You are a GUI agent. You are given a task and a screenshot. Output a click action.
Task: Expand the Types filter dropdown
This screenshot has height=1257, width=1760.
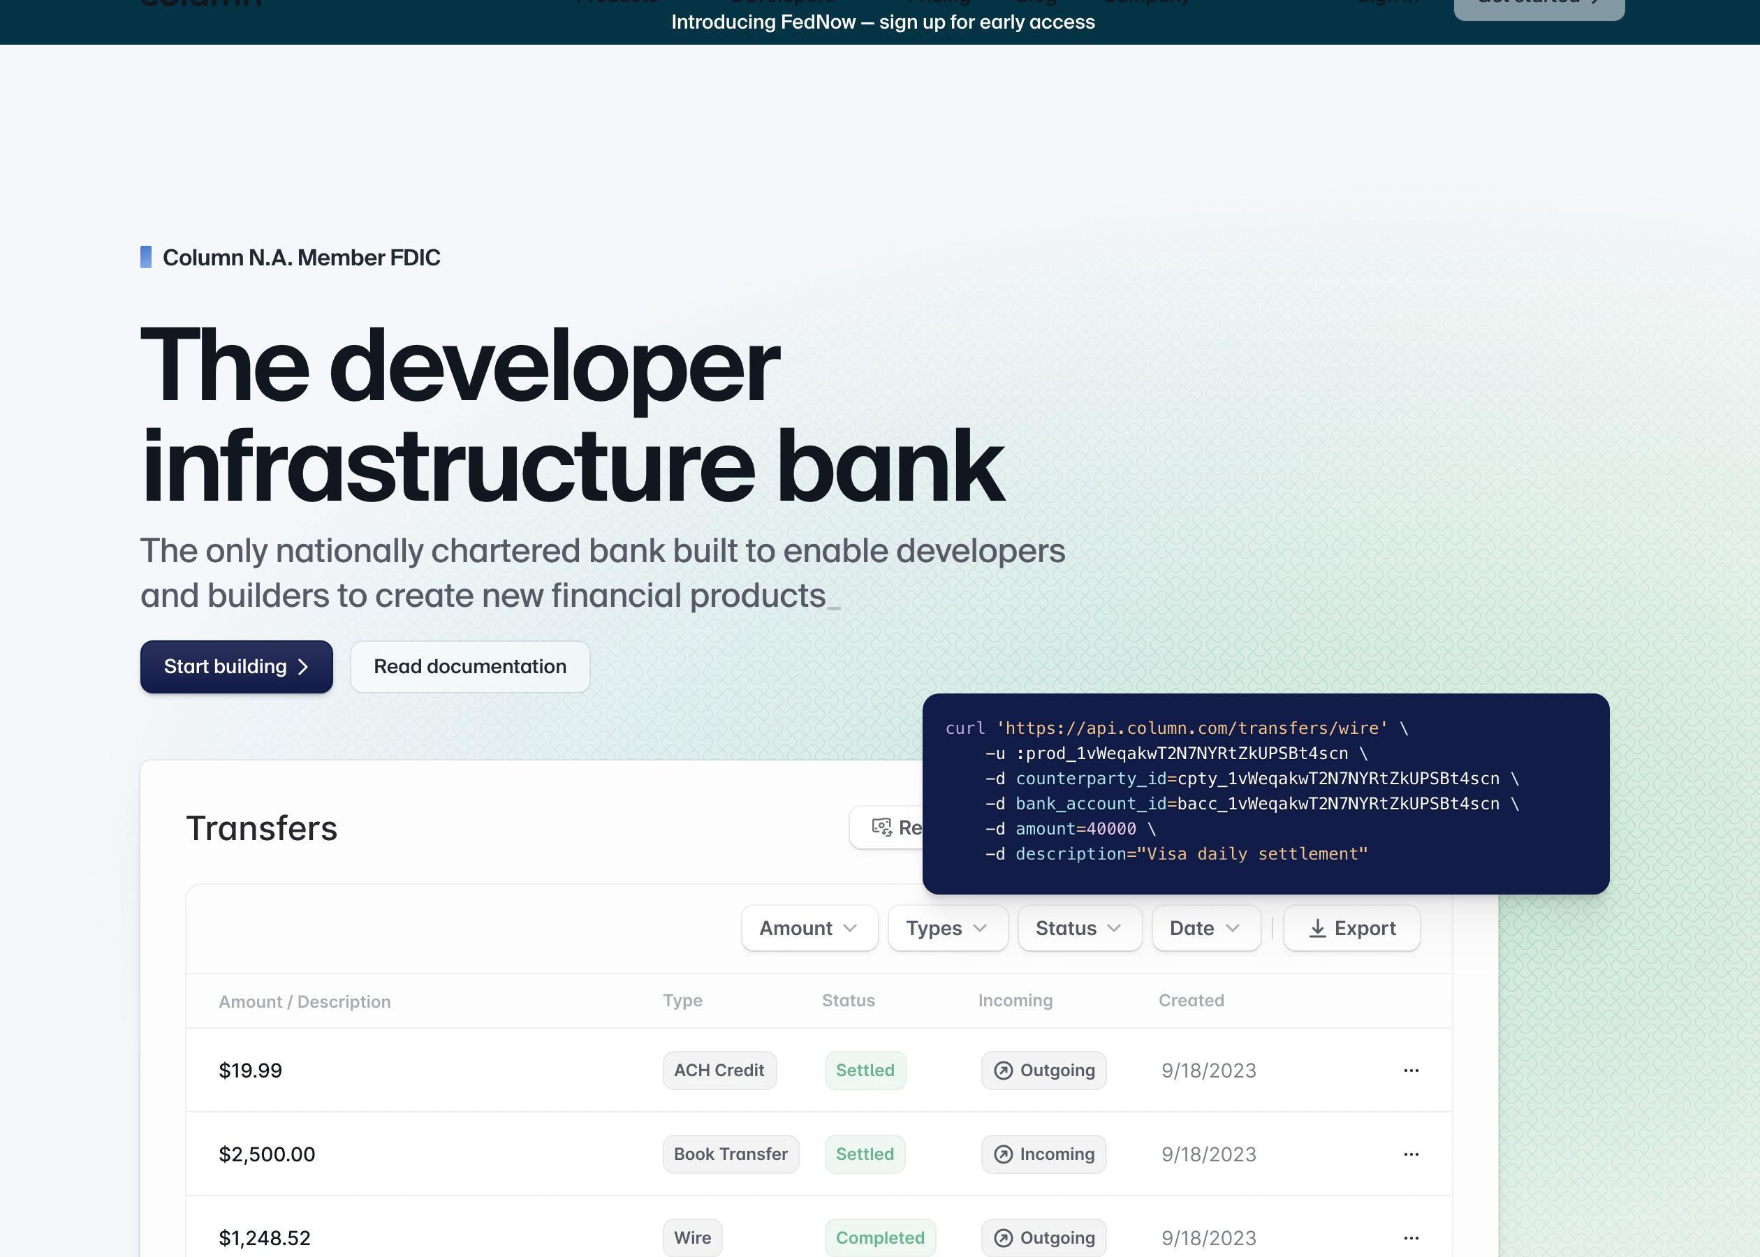pyautogui.click(x=946, y=928)
